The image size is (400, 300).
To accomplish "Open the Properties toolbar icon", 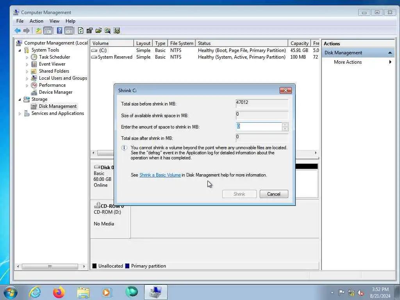I will [89, 31].
